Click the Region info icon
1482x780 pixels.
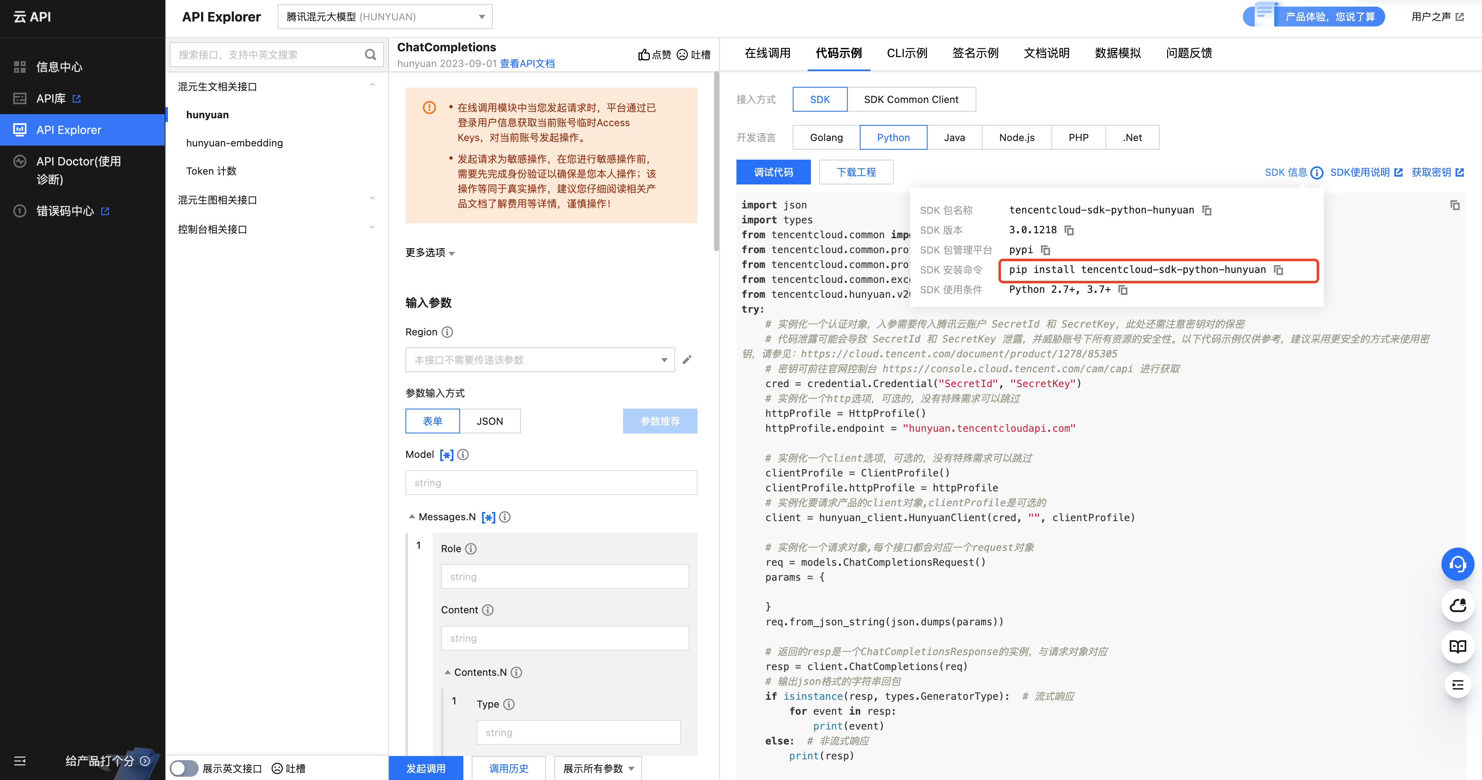[447, 332]
